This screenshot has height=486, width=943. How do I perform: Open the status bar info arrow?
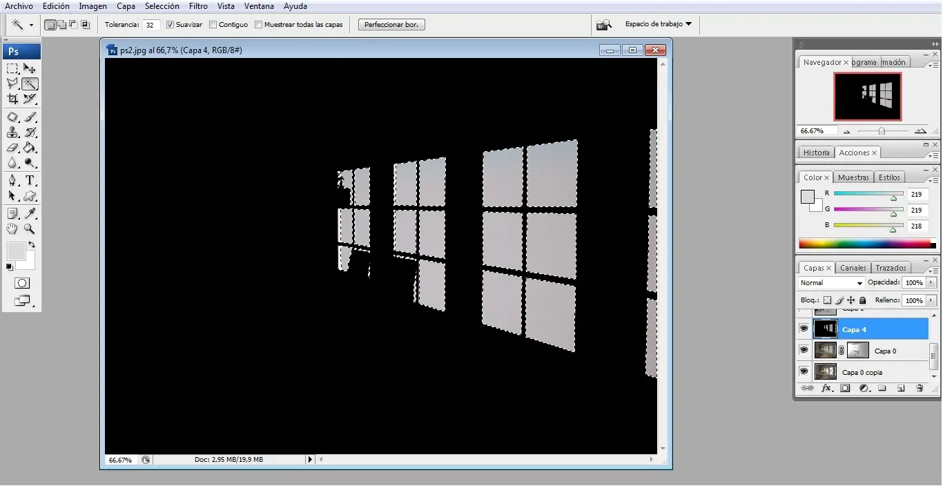[310, 459]
